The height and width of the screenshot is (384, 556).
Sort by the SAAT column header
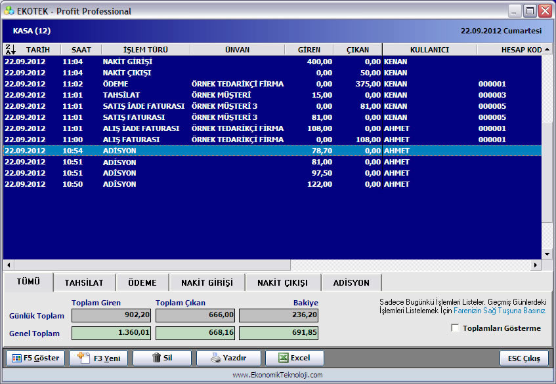click(x=81, y=50)
